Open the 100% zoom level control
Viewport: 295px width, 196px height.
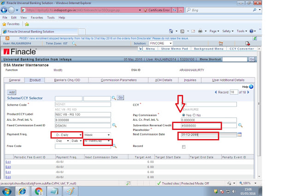(x=248, y=183)
